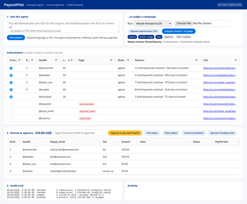
Task: Click Choose File button
Action: coord(184,23)
